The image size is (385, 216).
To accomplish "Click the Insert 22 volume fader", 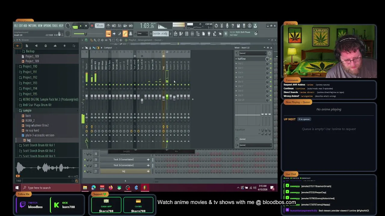I will click(x=167, y=96).
